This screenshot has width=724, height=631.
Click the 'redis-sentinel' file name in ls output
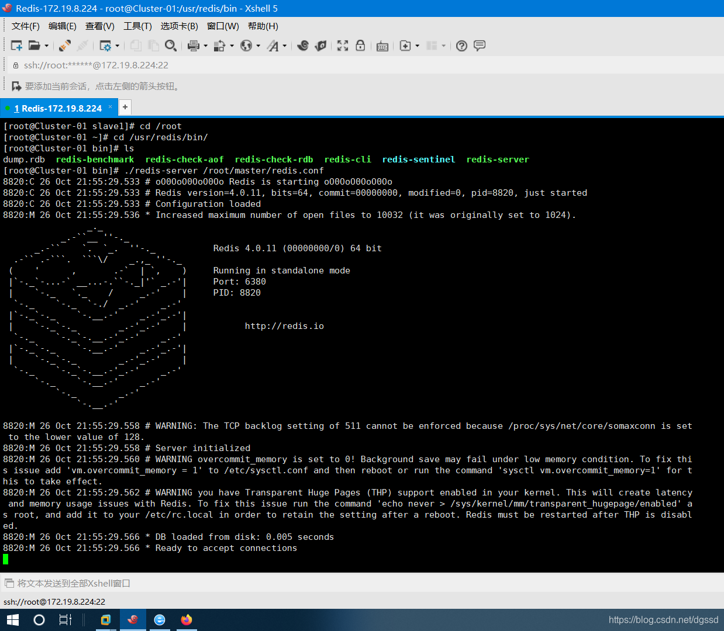pyautogui.click(x=419, y=160)
